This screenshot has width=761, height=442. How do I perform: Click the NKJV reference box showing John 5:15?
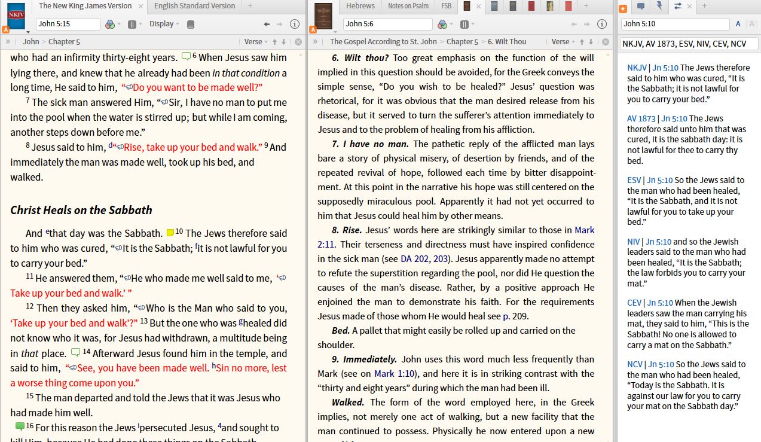coord(68,24)
